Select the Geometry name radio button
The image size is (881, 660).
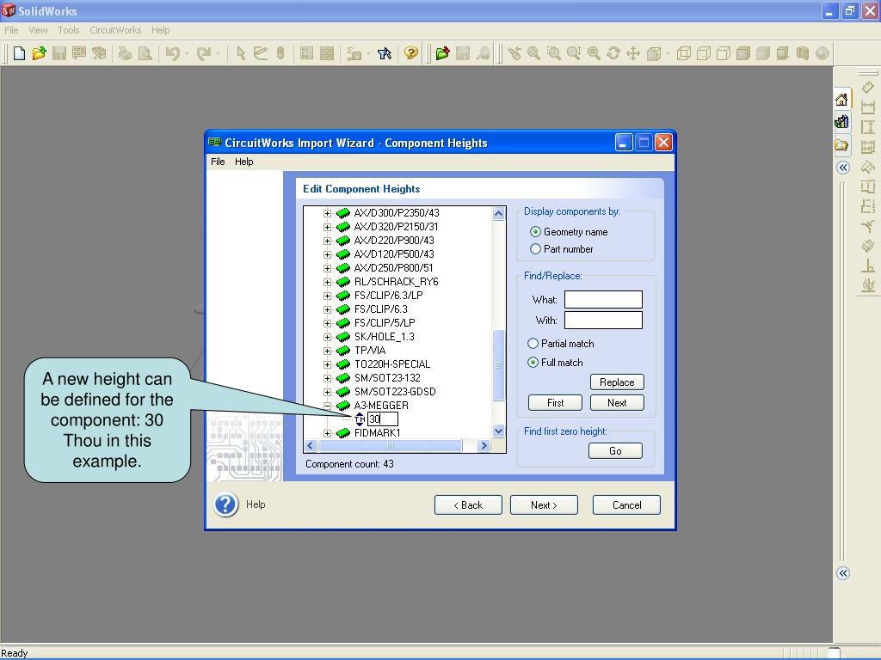[535, 232]
